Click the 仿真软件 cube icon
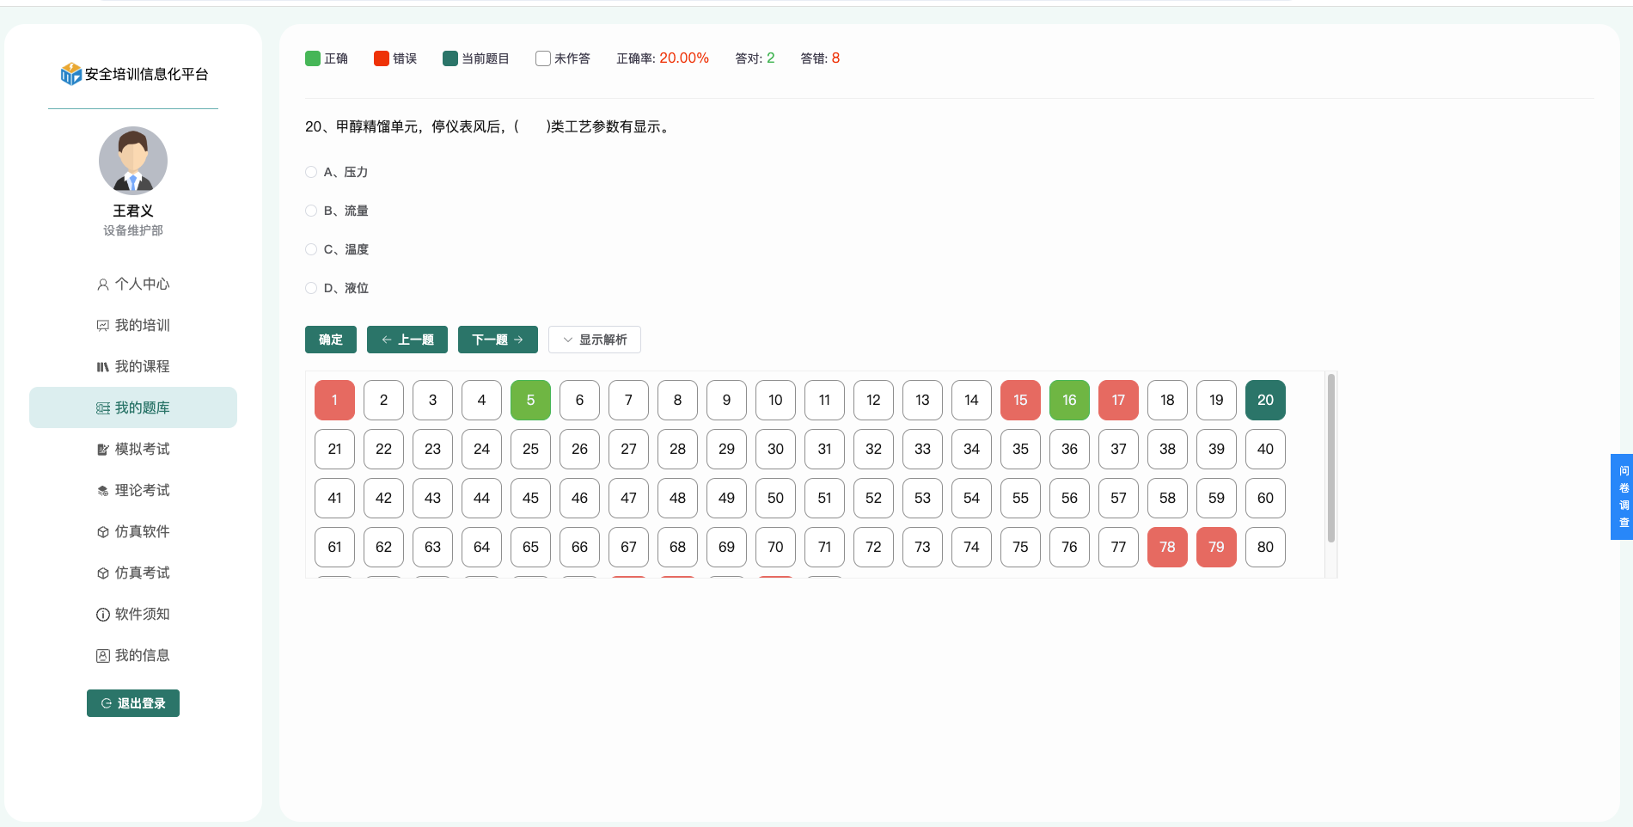 pyautogui.click(x=102, y=532)
